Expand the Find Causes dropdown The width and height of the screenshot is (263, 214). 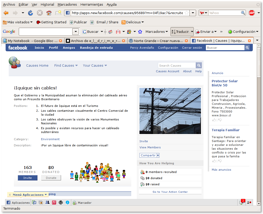click(x=66, y=66)
